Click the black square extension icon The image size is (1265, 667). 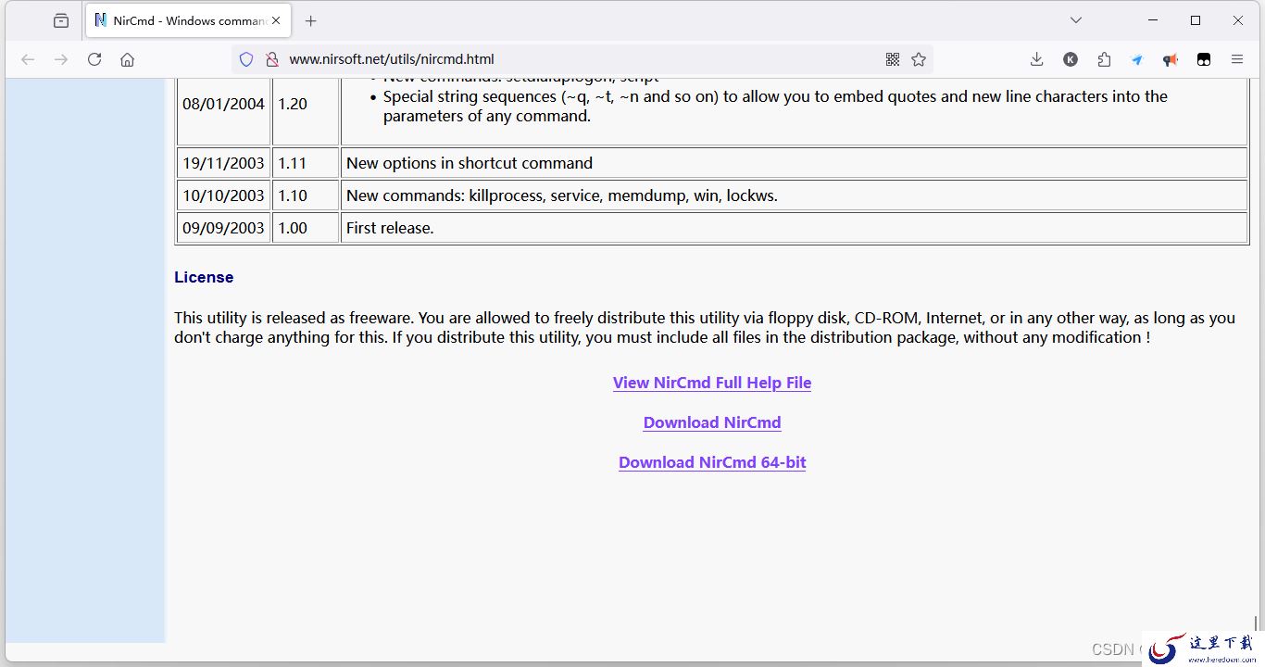[1204, 59]
